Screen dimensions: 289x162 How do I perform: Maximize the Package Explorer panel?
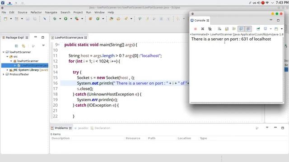point(43,37)
